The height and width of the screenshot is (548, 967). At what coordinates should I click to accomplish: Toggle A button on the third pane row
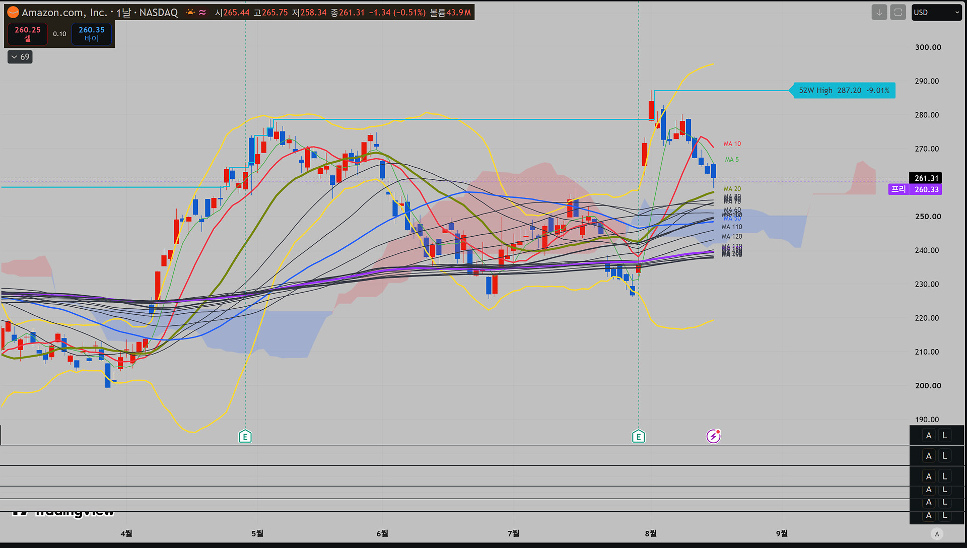pyautogui.click(x=929, y=476)
